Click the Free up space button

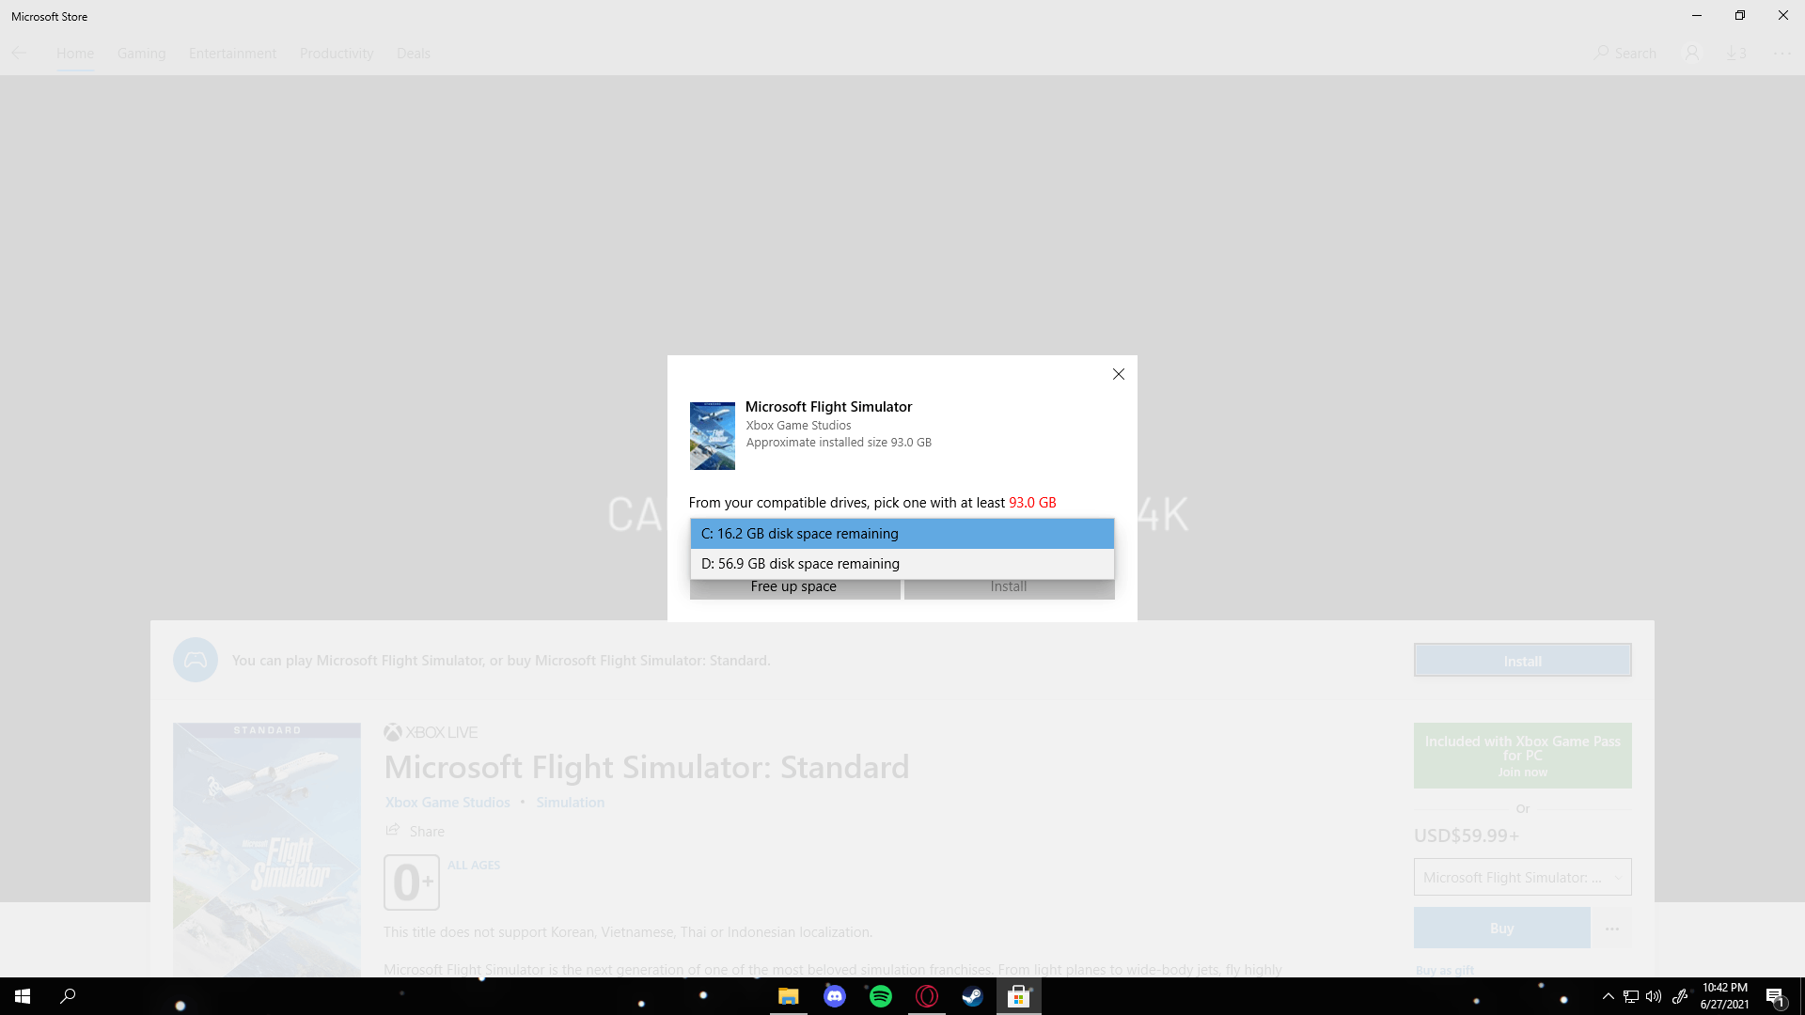[x=794, y=587]
